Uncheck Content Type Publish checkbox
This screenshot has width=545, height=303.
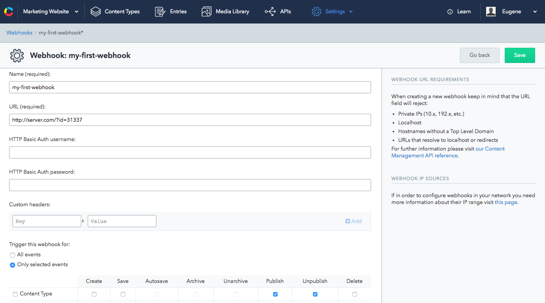(275, 294)
